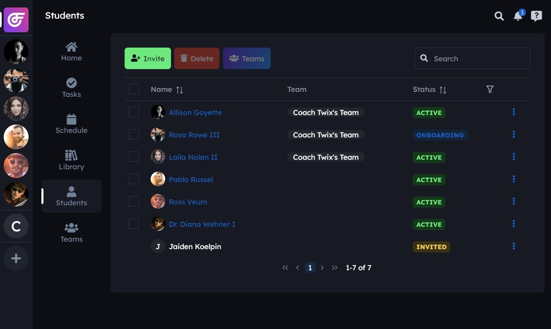This screenshot has height=329, width=551.
Task: Open the help question mark icon
Action: coord(537,16)
